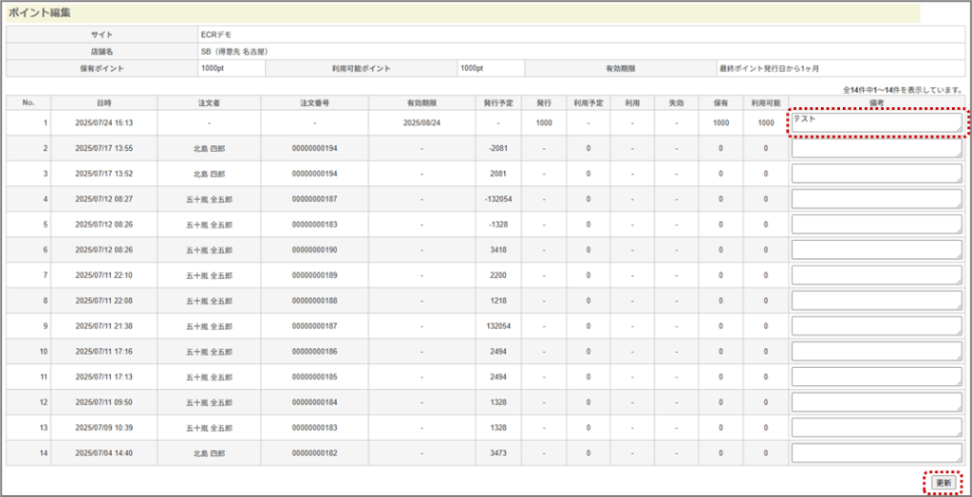Click the 利用可能 column header
Screen dimensions: 972x497
coord(765,102)
